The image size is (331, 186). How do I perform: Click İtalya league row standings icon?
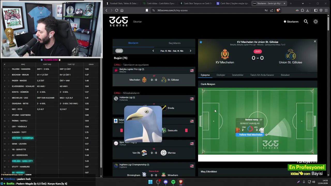tap(192, 121)
